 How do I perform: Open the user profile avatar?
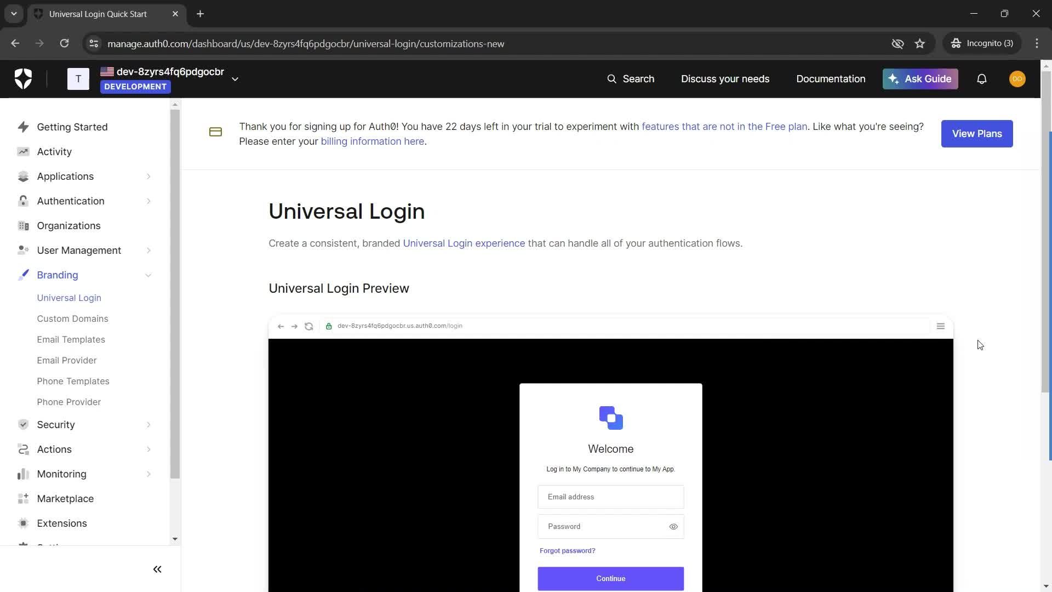pyautogui.click(x=1017, y=79)
